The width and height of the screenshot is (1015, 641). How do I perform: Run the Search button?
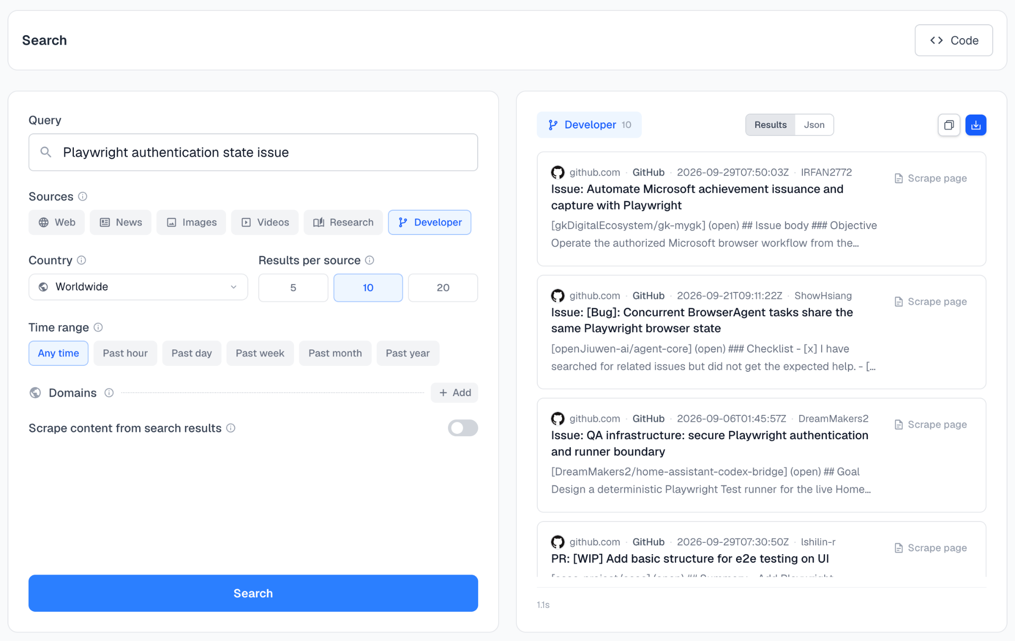pos(253,593)
